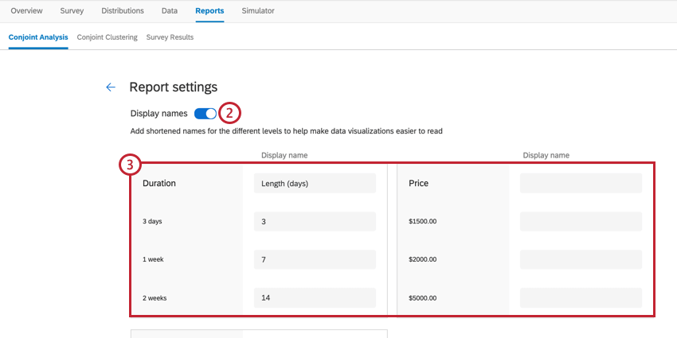Click the Report settings heading

(x=173, y=87)
